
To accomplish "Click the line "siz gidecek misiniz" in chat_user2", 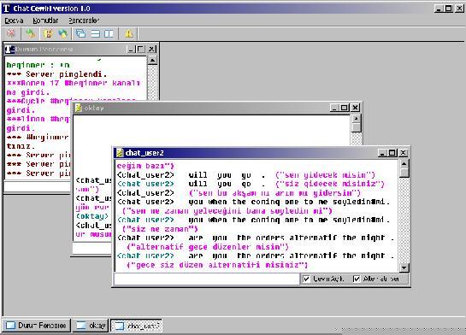I will tap(330, 184).
